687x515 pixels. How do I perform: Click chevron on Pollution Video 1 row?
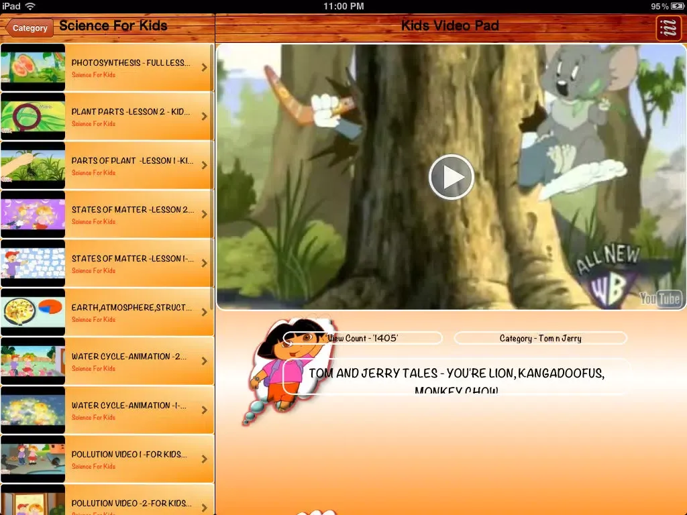[205, 459]
